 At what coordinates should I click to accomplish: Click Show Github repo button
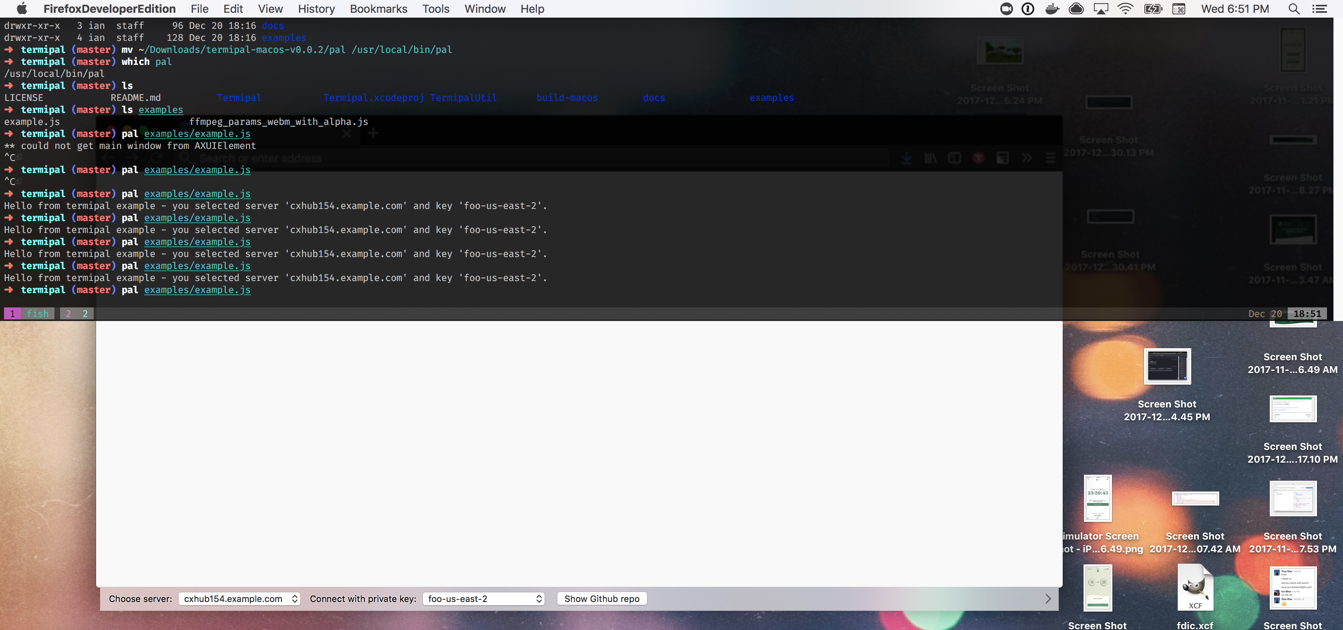[602, 599]
